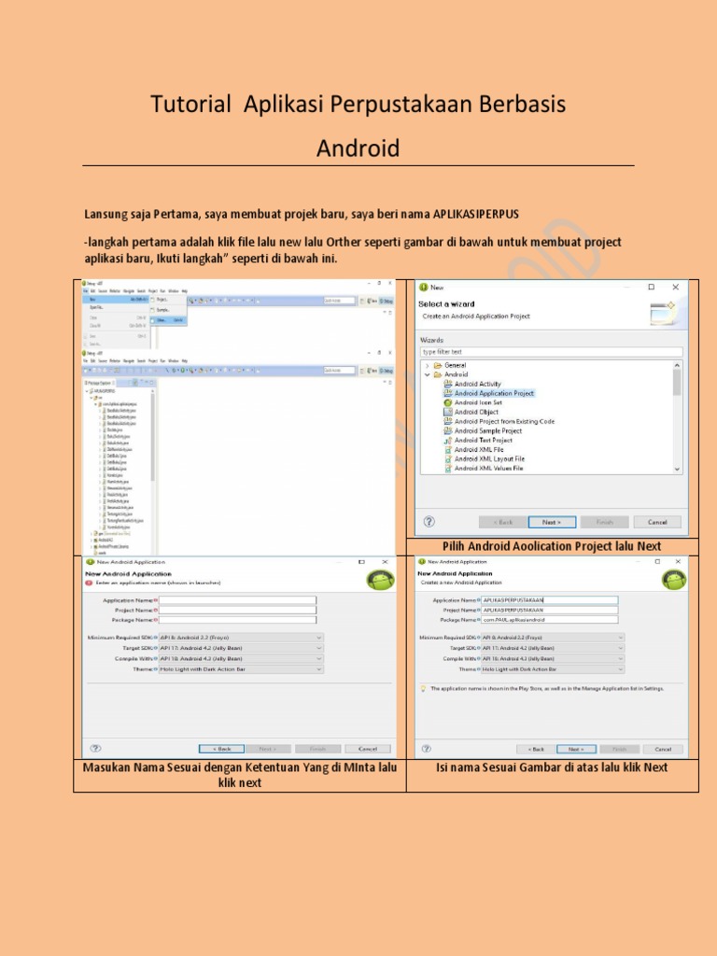Image resolution: width=717 pixels, height=956 pixels.
Task: Click the red error icon beside application name warning
Action: pos(90,583)
